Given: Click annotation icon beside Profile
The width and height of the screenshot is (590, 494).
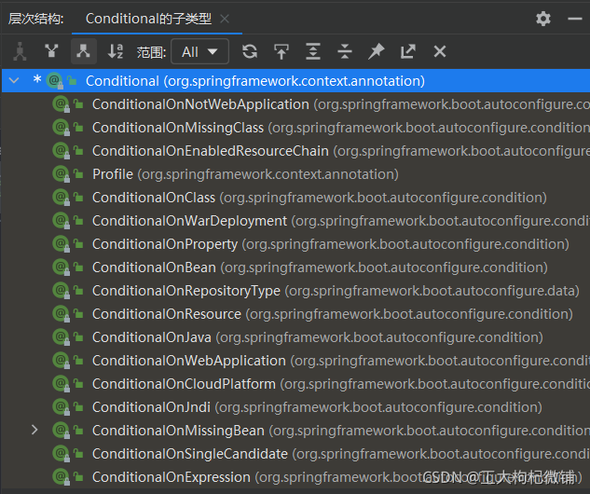Looking at the screenshot, I should coord(61,174).
